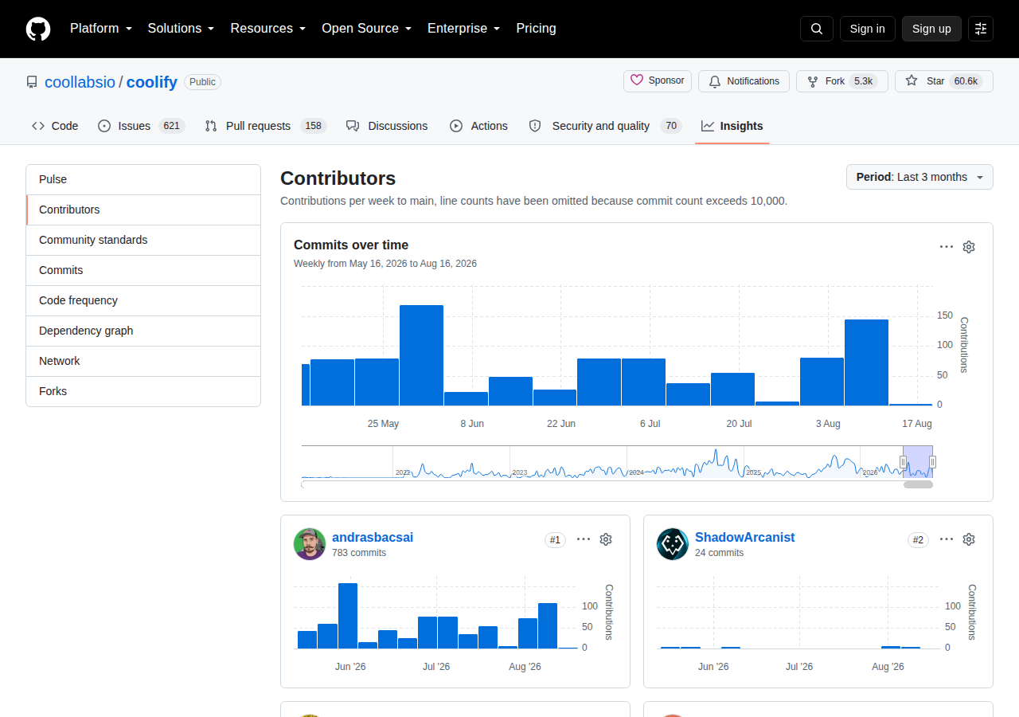Go to the Pricing page
Image resolution: width=1019 pixels, height=717 pixels.
[x=537, y=29]
